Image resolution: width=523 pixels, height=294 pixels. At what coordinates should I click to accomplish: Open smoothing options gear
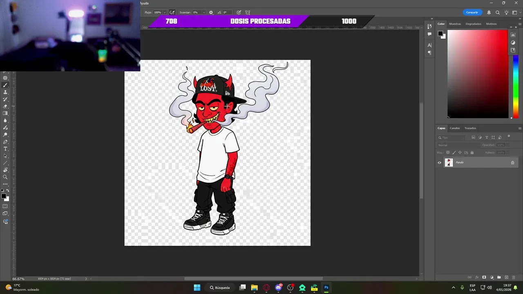click(x=211, y=12)
